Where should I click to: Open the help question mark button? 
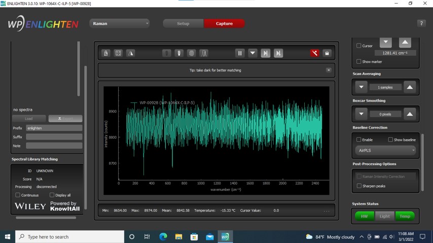click(421, 23)
